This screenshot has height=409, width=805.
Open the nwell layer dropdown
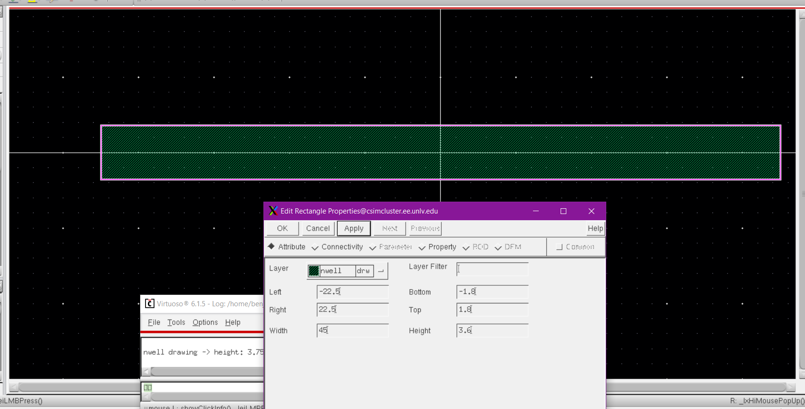[x=337, y=271]
